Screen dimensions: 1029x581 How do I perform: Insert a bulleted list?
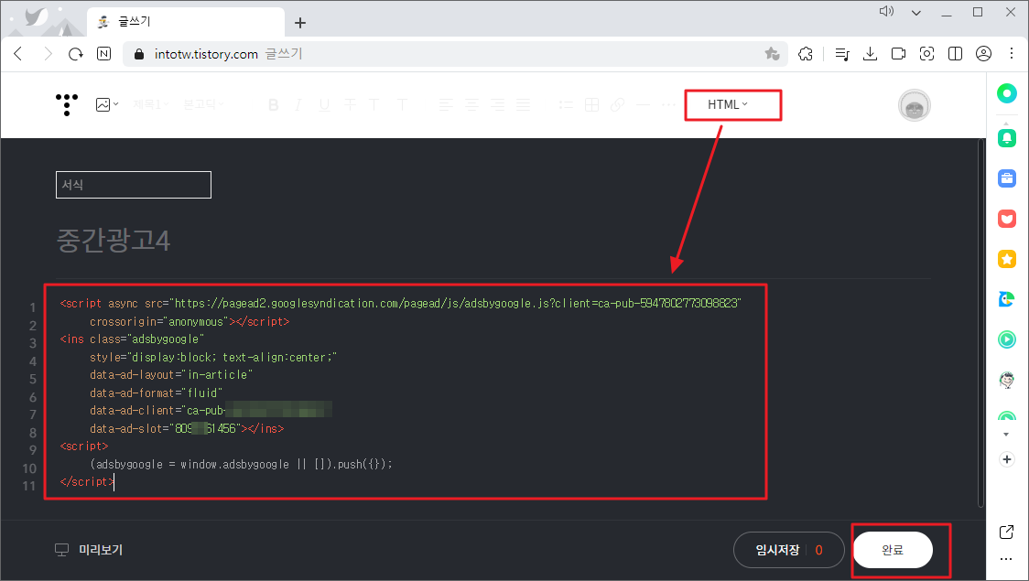pyautogui.click(x=566, y=105)
